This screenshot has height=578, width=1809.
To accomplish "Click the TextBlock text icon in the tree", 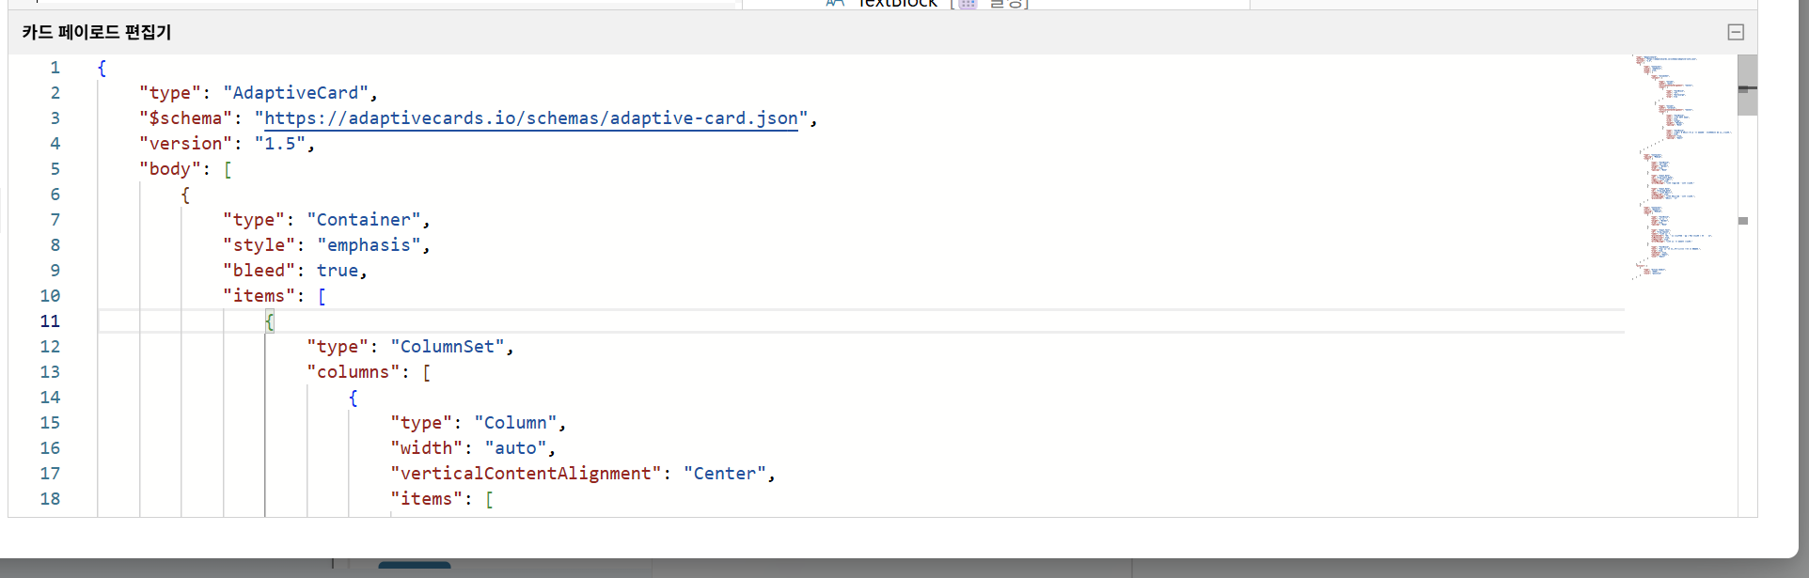I will point(836,4).
